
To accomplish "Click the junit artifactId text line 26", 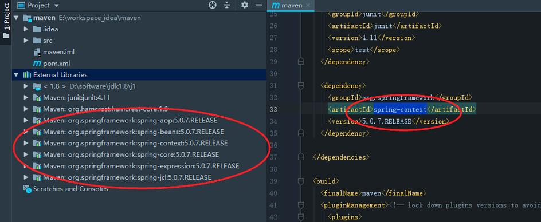I will (383, 26).
